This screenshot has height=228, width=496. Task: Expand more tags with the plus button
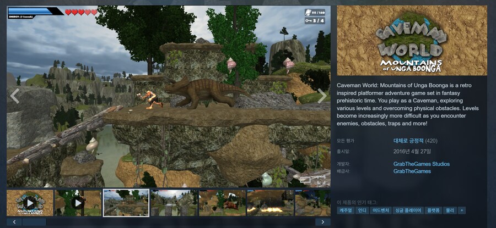tap(462, 210)
